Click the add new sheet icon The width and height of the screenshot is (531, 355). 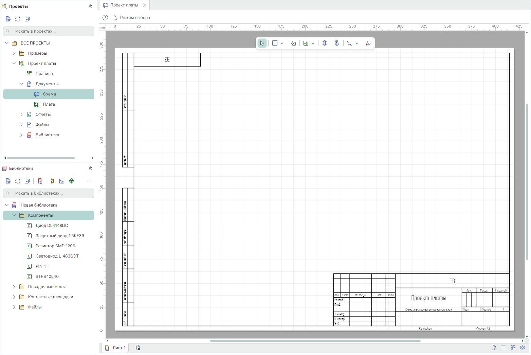tap(138, 348)
